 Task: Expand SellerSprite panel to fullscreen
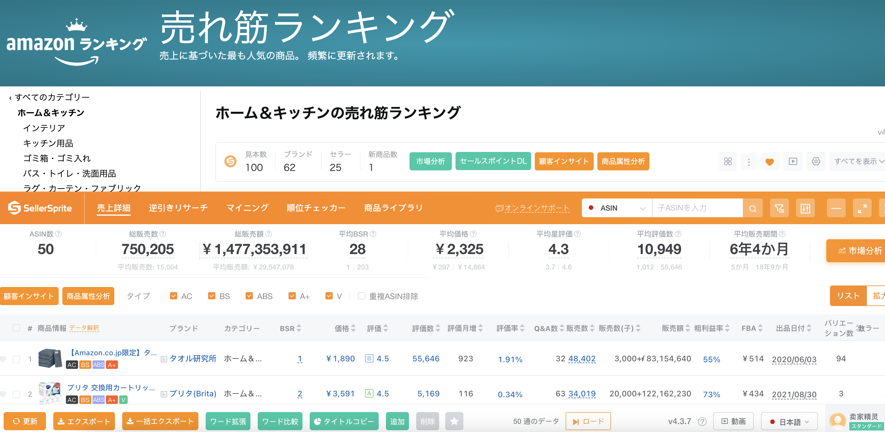click(862, 208)
